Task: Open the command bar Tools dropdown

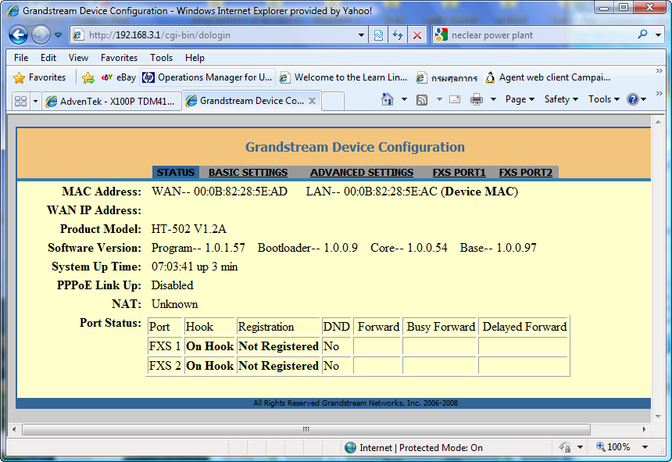Action: point(604,99)
